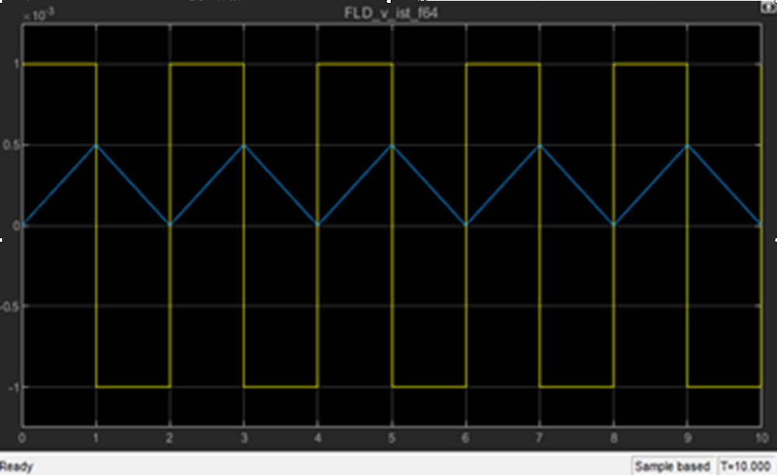The height and width of the screenshot is (475, 777).
Task: Click x-axis tick label 0
Action: [22, 439]
